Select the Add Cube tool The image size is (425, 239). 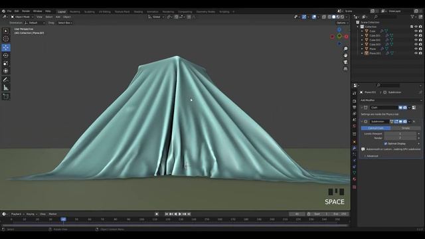tap(6, 96)
